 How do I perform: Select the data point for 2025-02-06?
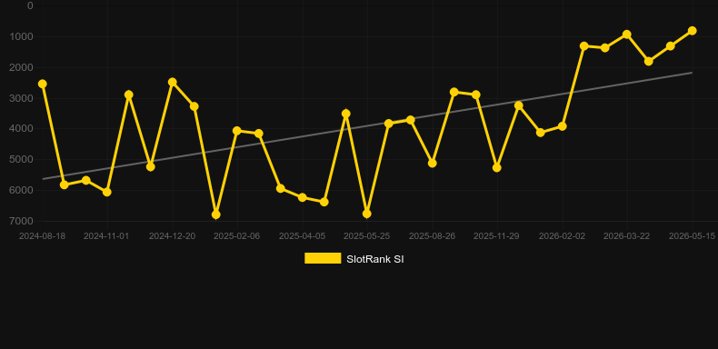click(x=236, y=131)
